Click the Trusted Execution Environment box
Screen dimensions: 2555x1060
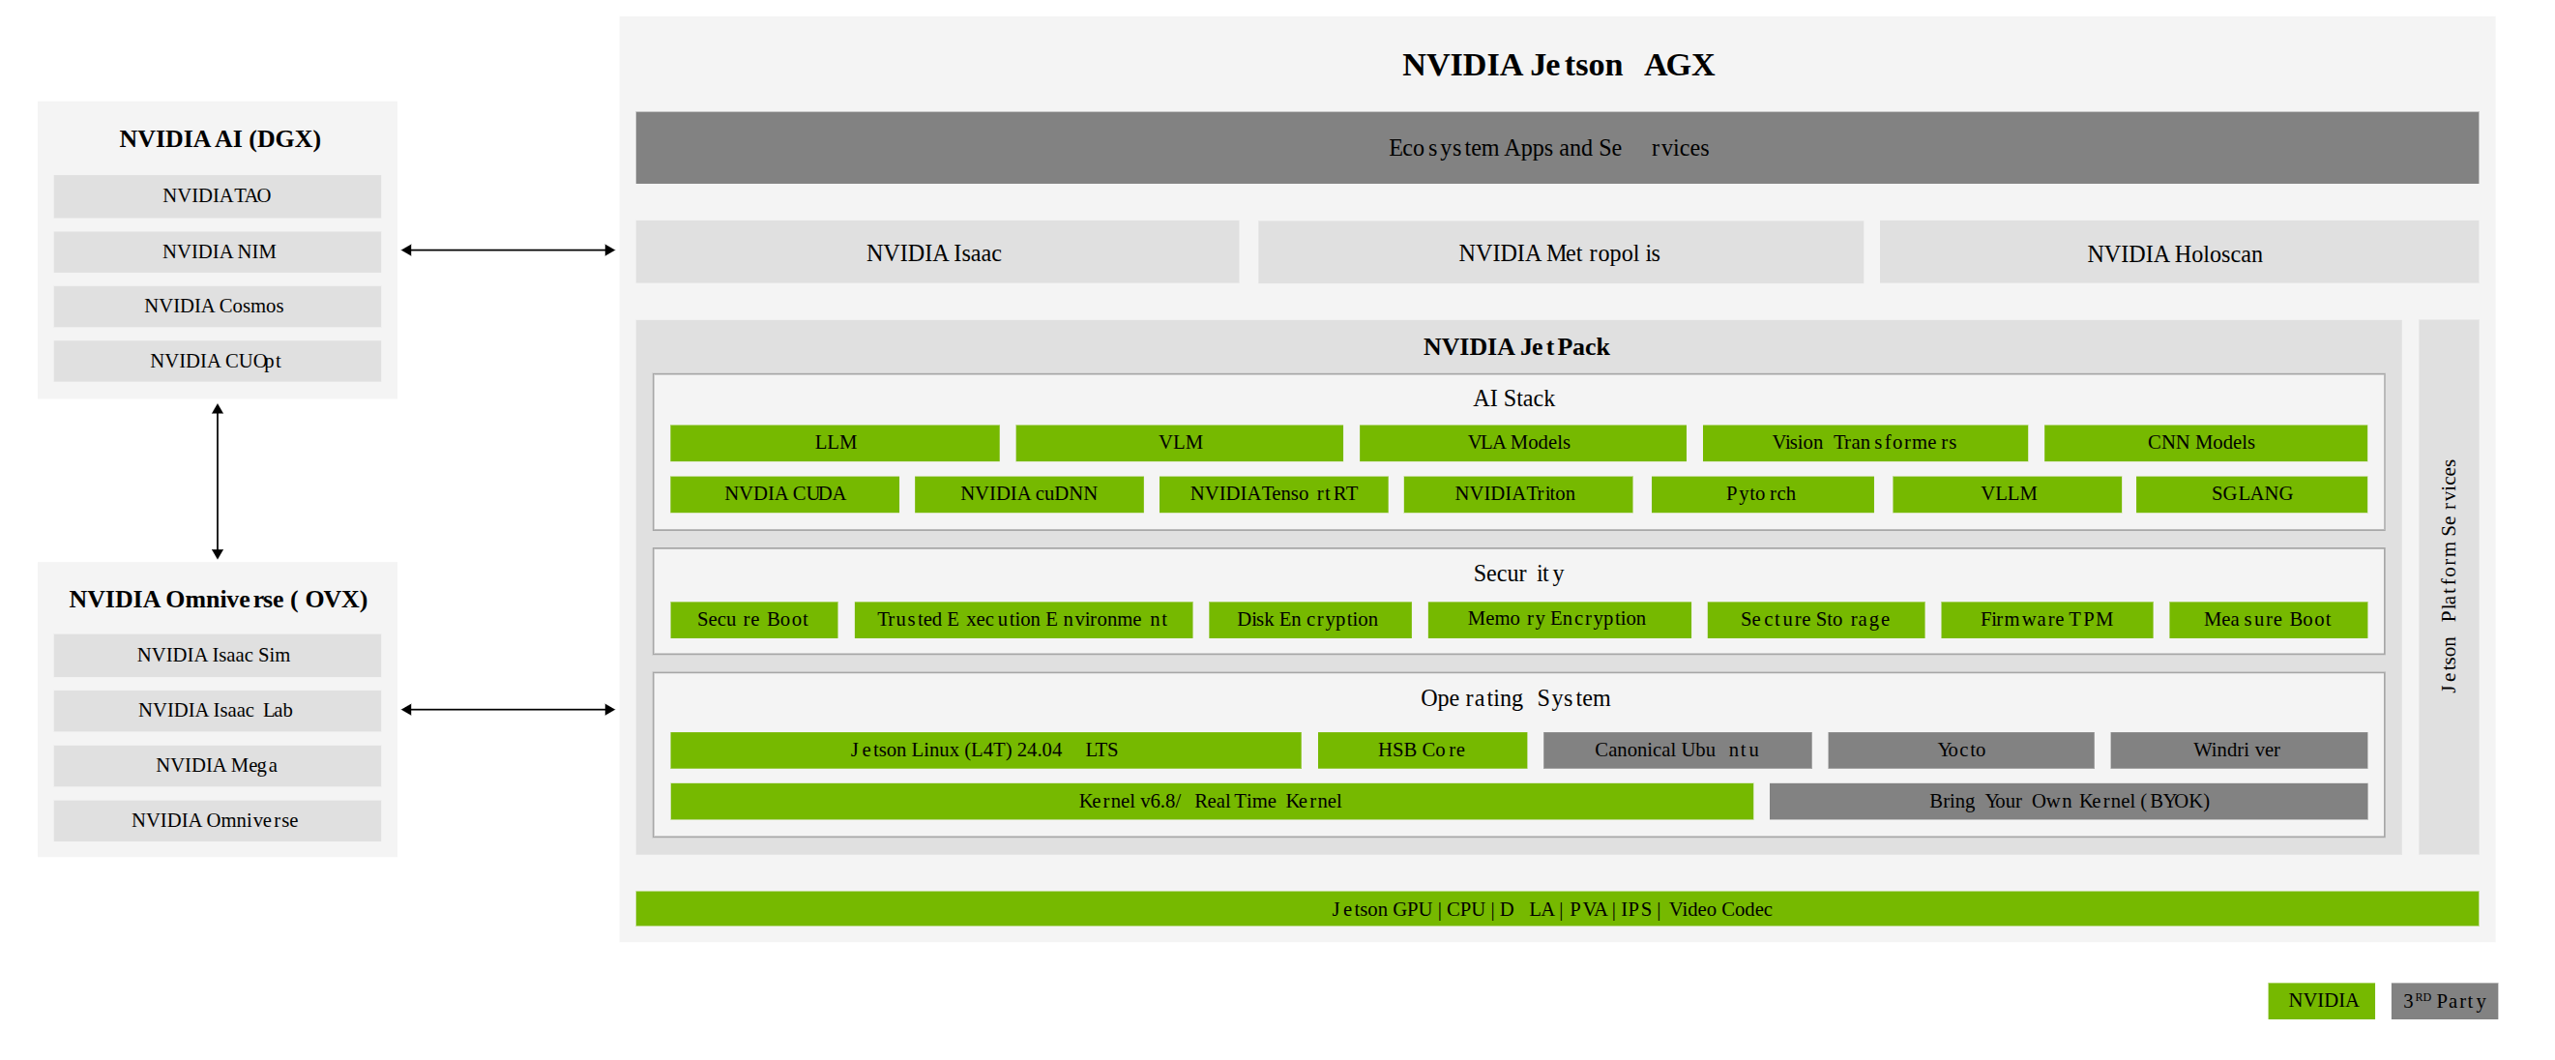coord(1023,620)
